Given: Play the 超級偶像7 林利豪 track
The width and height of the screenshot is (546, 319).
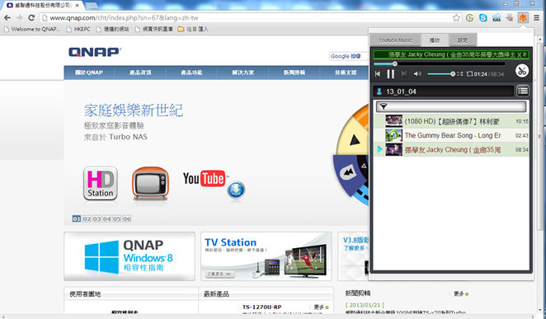Looking at the screenshot, I should coord(451,121).
